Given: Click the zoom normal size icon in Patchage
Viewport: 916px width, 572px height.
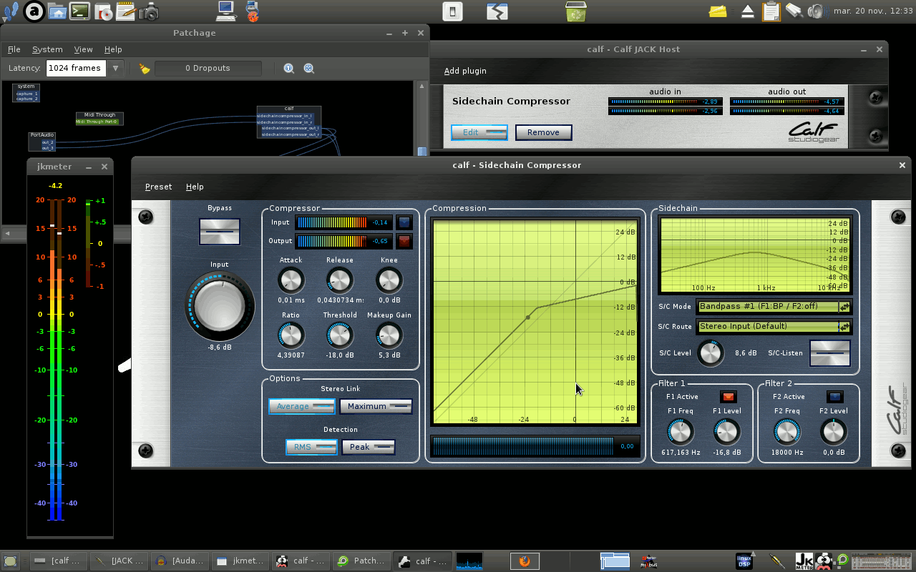Looking at the screenshot, I should click(x=289, y=69).
